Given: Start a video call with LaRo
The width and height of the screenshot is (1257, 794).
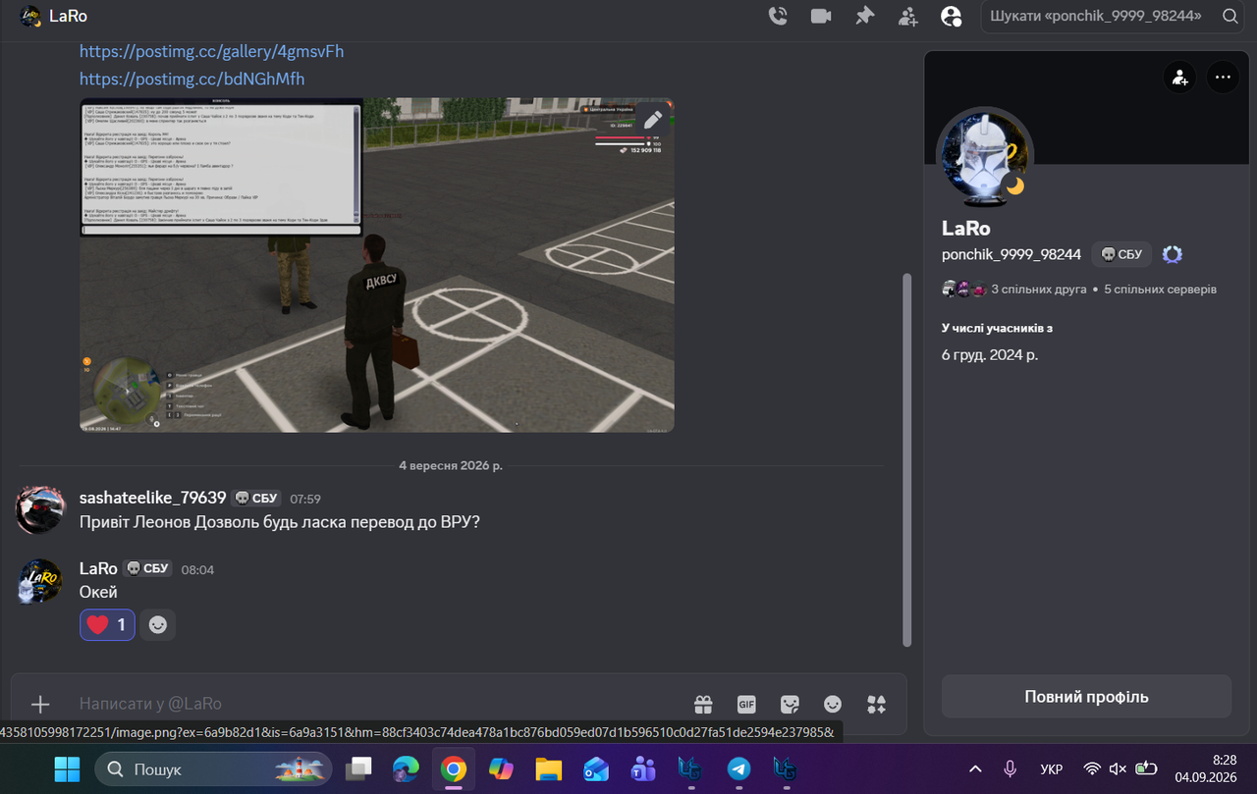Looking at the screenshot, I should tap(821, 16).
